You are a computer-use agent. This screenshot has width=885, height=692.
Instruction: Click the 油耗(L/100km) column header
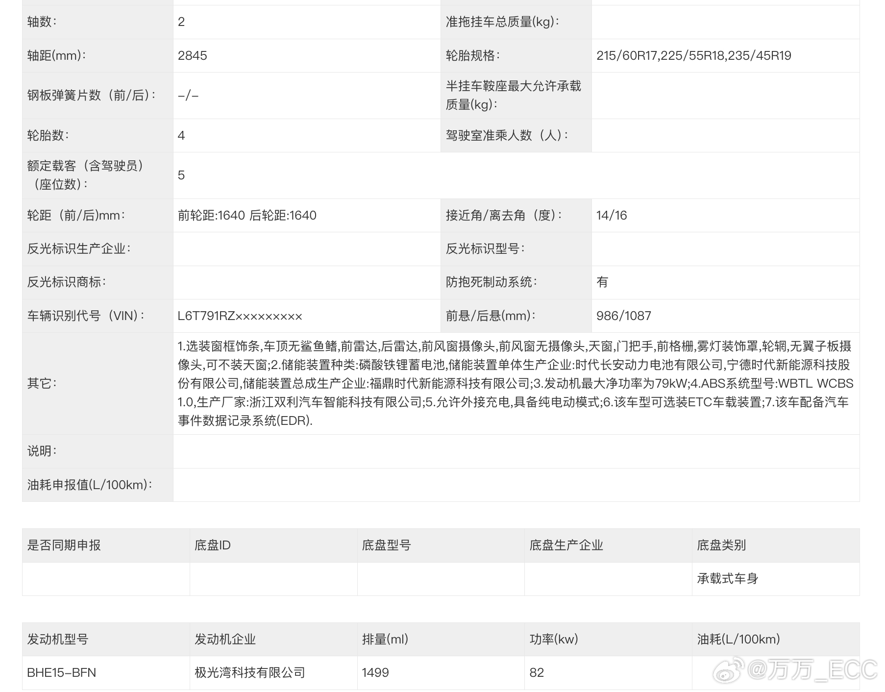point(738,639)
